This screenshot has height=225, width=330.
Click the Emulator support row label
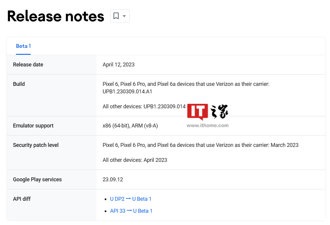click(33, 126)
